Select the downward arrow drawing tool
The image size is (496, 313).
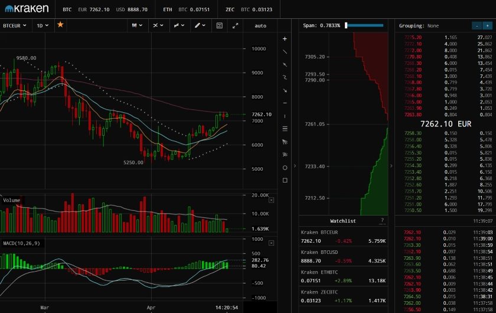coord(285,90)
